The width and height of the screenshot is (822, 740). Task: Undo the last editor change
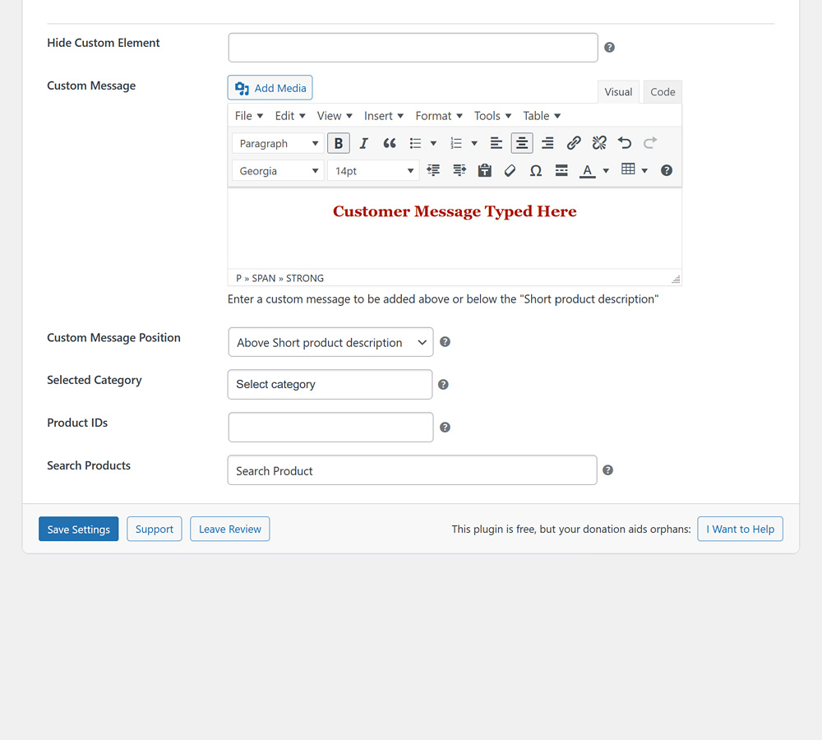[624, 143]
